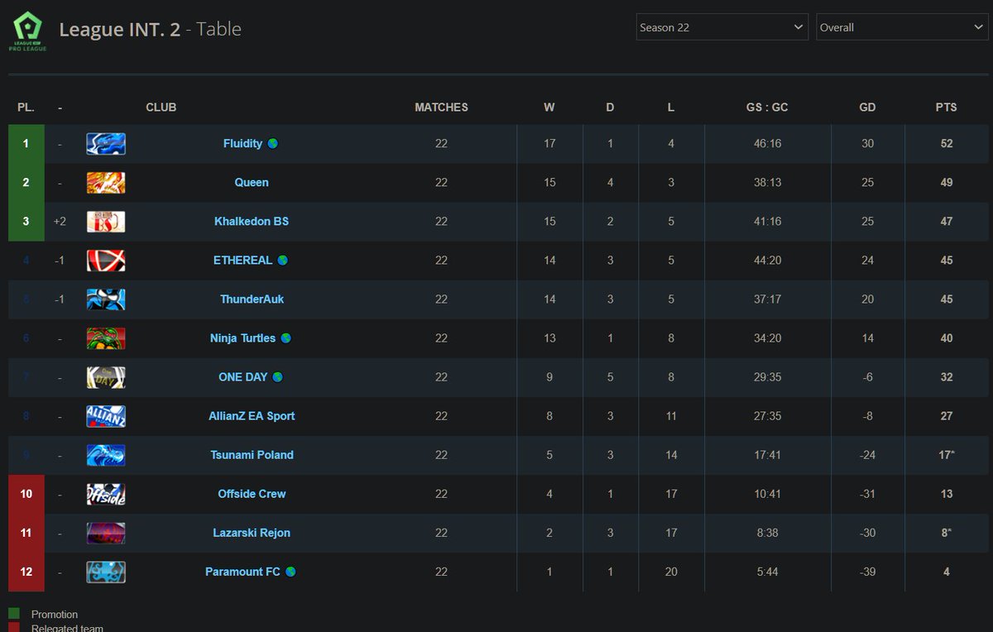Click the Queen club logo
The width and height of the screenshot is (993, 632).
pos(106,183)
